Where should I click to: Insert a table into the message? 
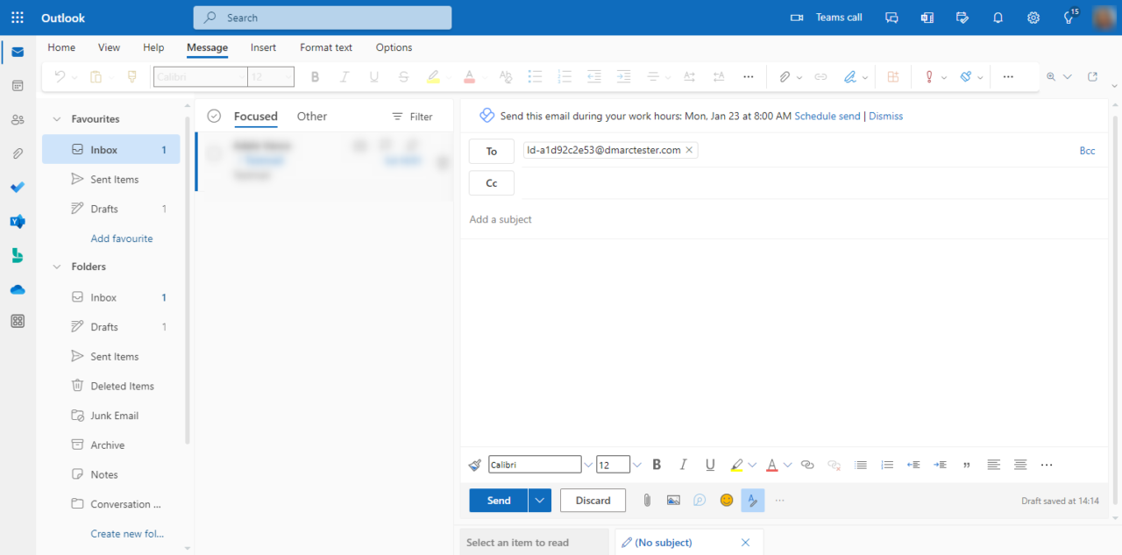[892, 76]
